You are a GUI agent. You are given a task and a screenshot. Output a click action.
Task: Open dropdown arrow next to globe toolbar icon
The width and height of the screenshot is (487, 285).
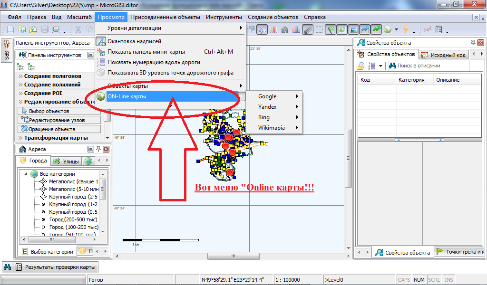coord(396,30)
